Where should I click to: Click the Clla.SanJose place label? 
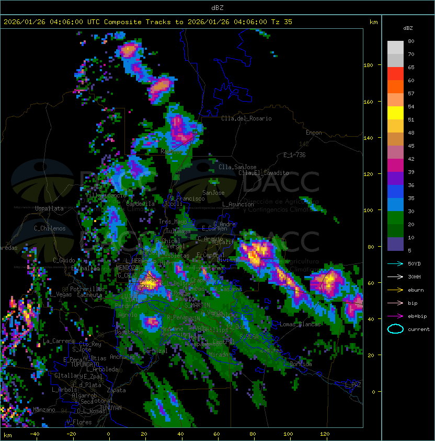pos(237,167)
